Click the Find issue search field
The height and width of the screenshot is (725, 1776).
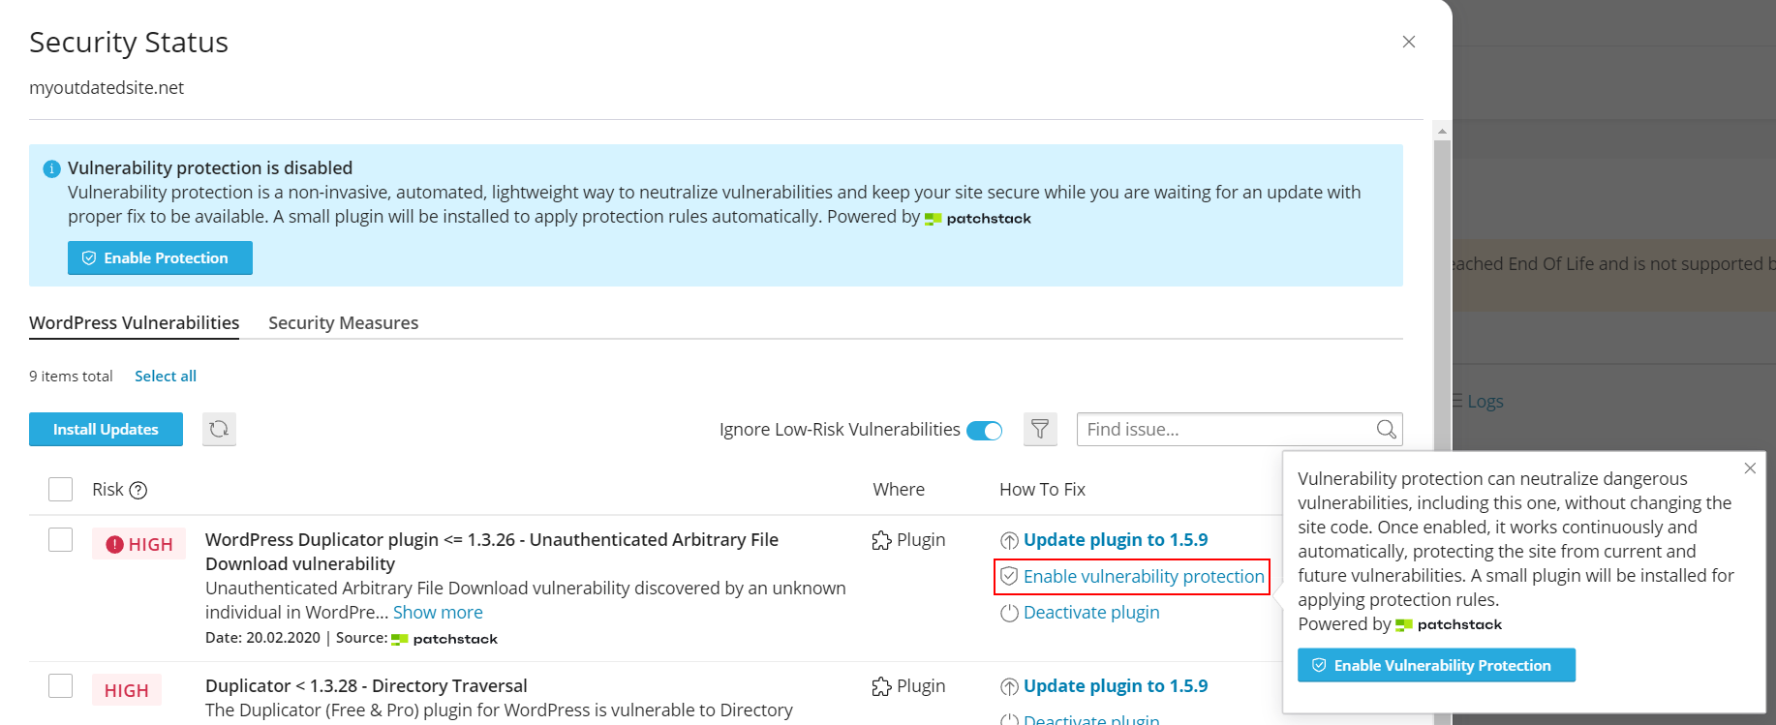(1225, 429)
